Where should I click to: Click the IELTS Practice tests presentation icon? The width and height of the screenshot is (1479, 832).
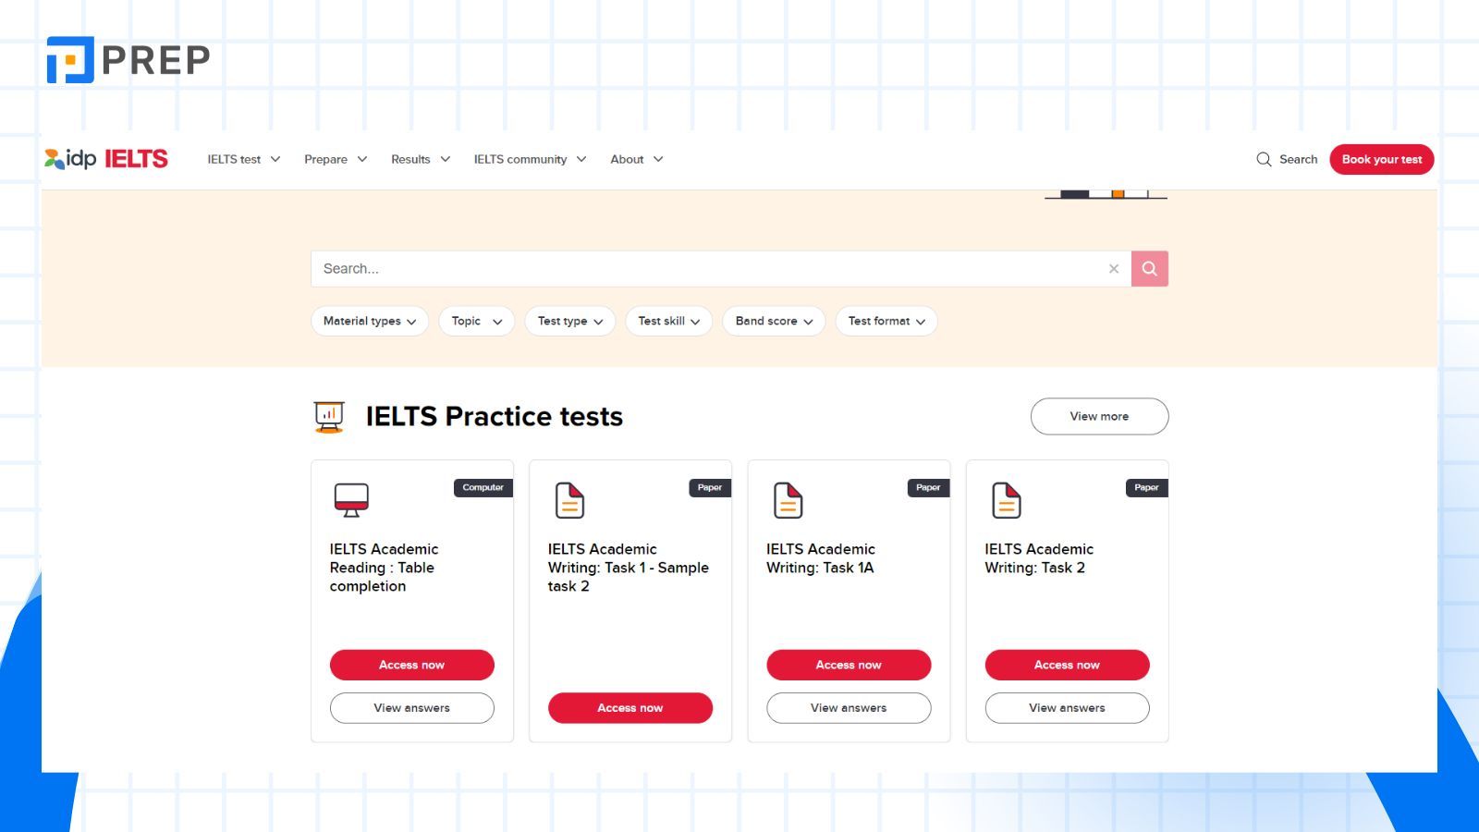(x=329, y=417)
